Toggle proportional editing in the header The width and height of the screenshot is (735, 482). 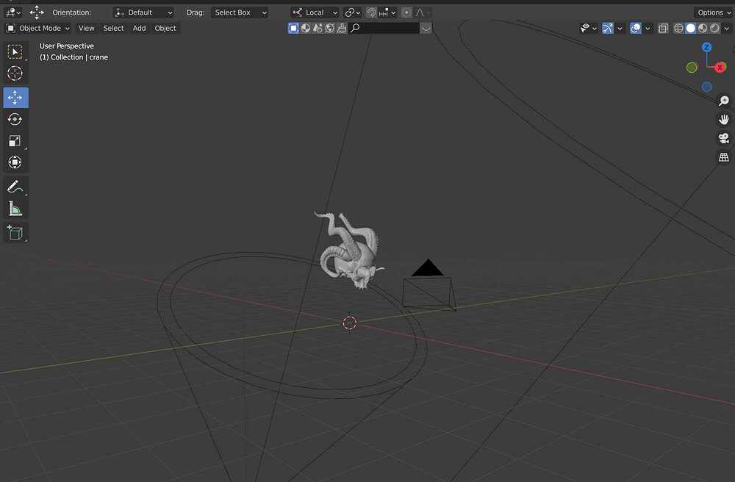pyautogui.click(x=406, y=12)
